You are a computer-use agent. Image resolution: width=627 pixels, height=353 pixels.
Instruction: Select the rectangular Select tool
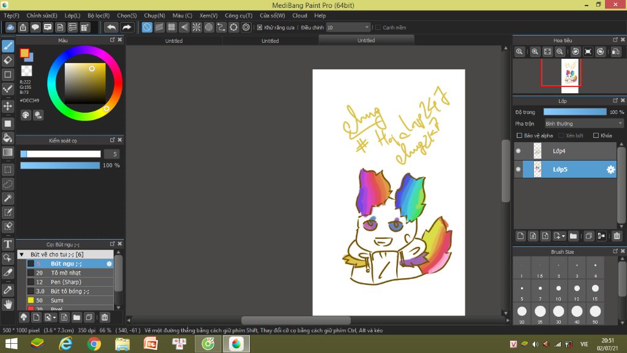click(7, 170)
